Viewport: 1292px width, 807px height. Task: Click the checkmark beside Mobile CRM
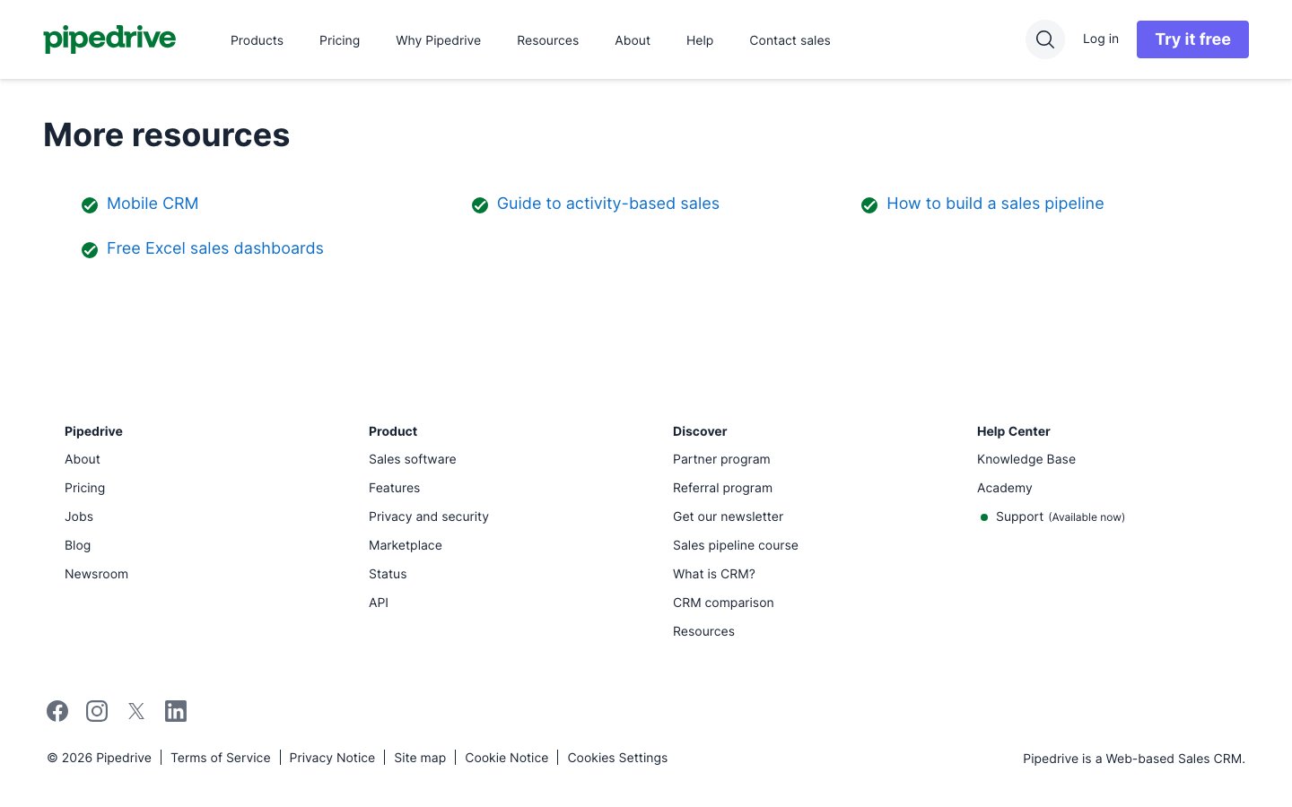coord(90,204)
